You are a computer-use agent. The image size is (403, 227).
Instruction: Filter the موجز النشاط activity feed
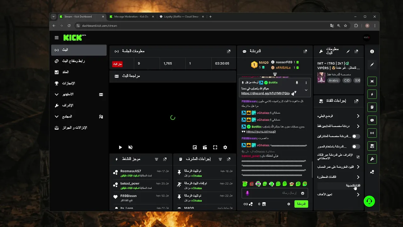pos(156,160)
